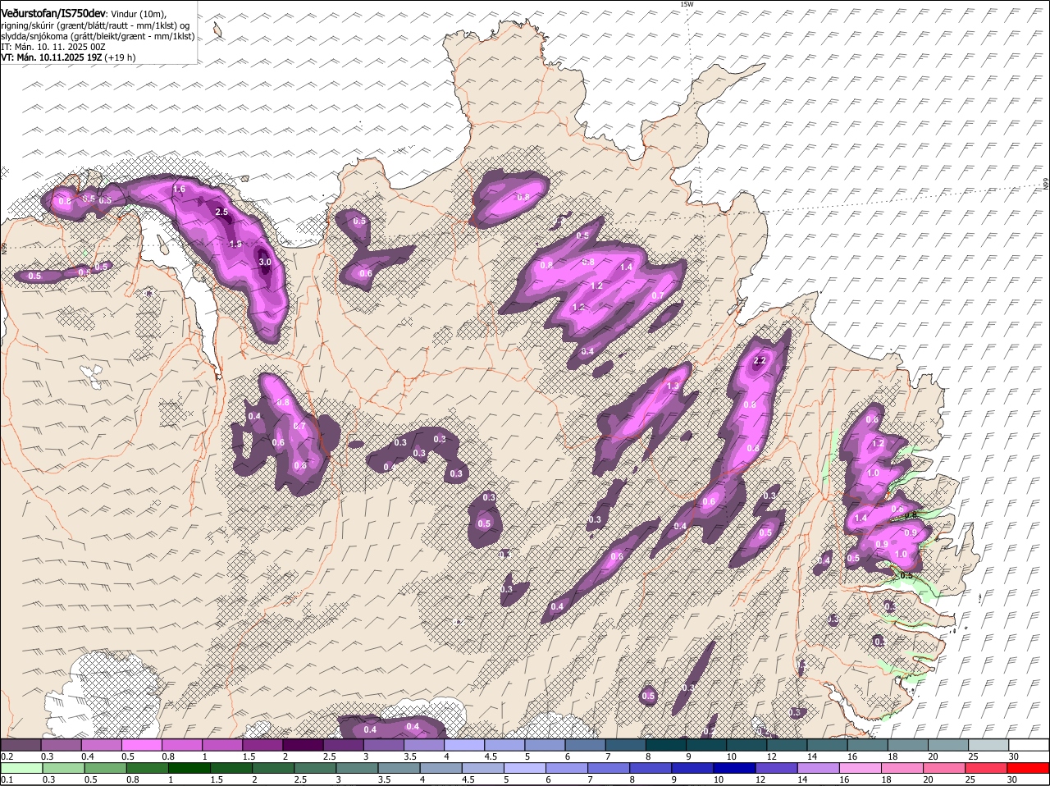The width and height of the screenshot is (1050, 786).
Task: Select the white swatch at 30 in upper legend
Action: point(1029,744)
